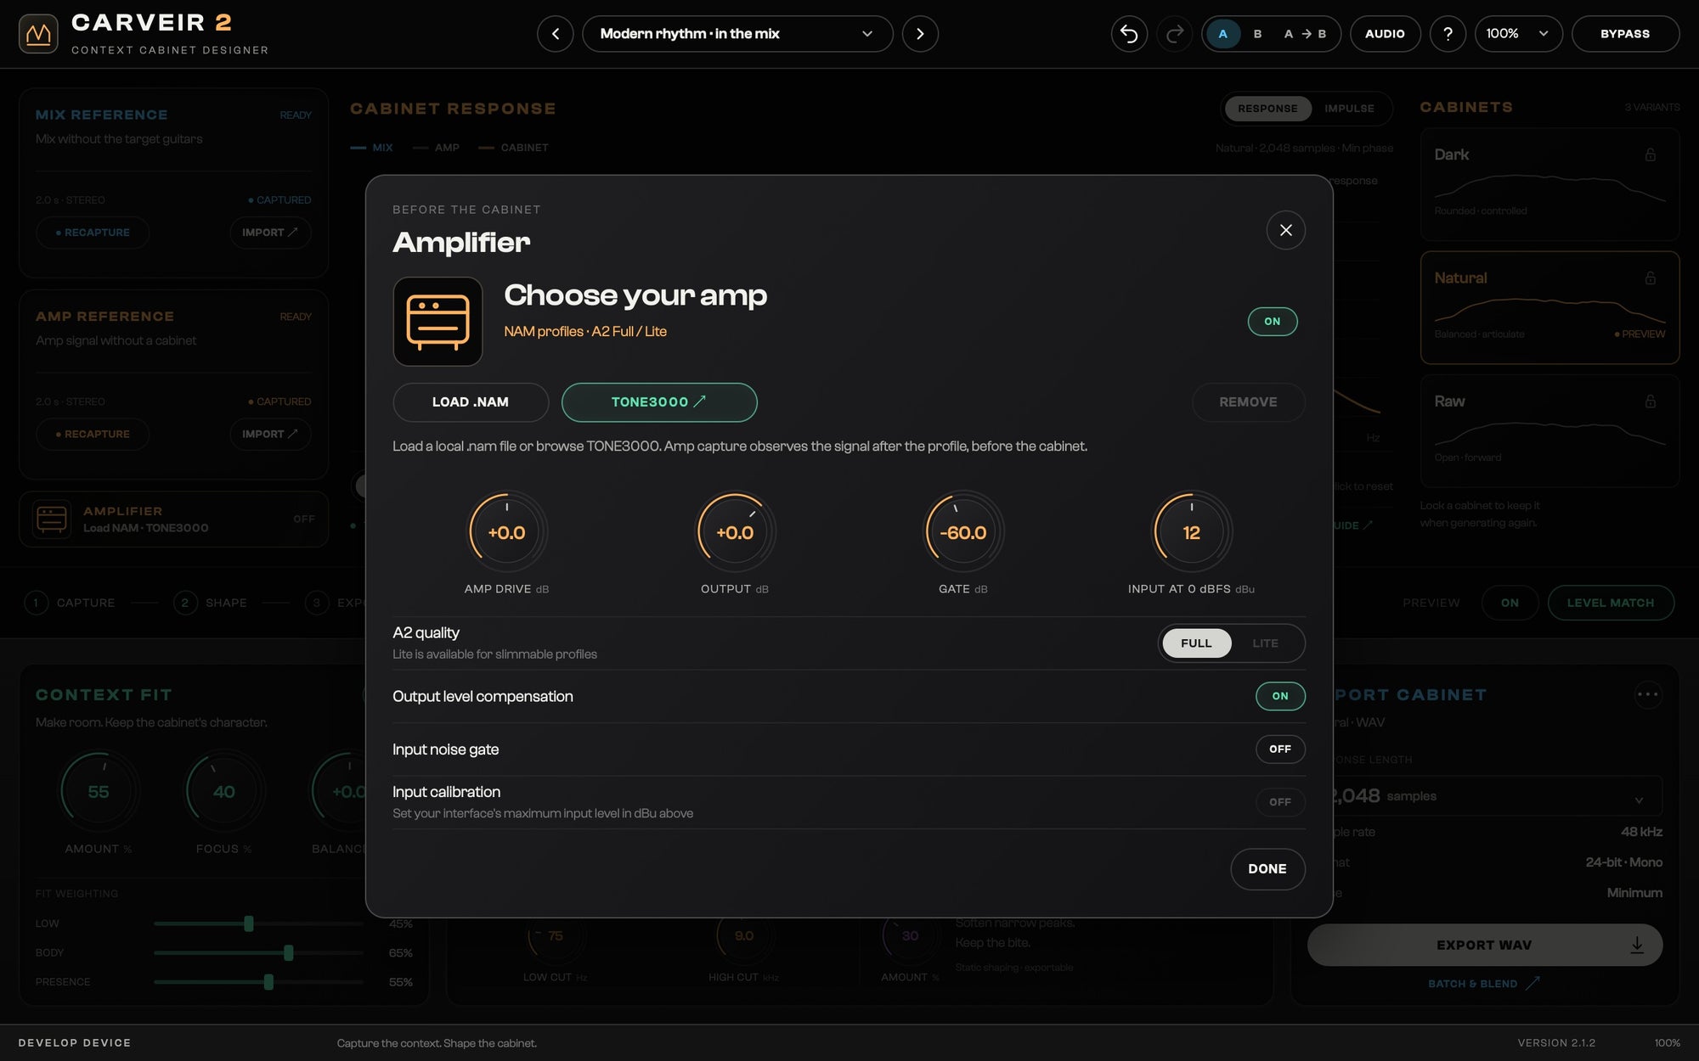Go to the previous preset arrow

(556, 34)
